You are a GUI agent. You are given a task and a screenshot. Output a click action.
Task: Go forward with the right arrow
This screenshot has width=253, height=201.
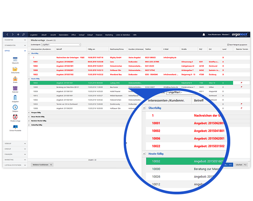(13, 35)
